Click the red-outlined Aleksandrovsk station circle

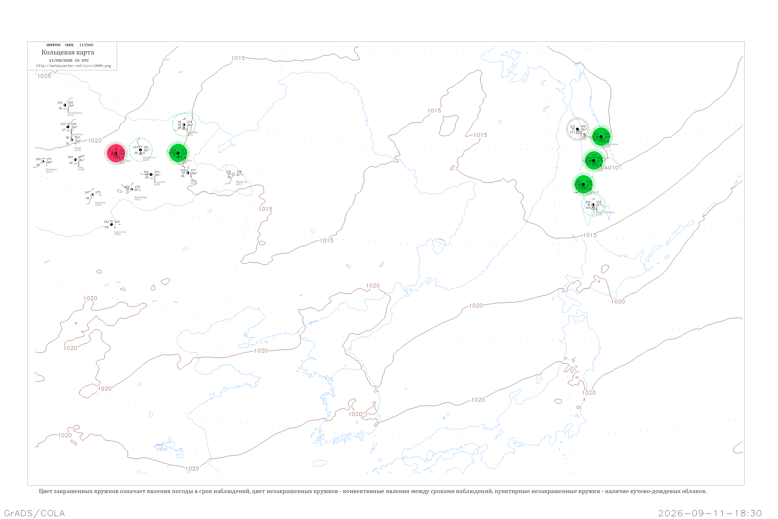click(x=577, y=129)
